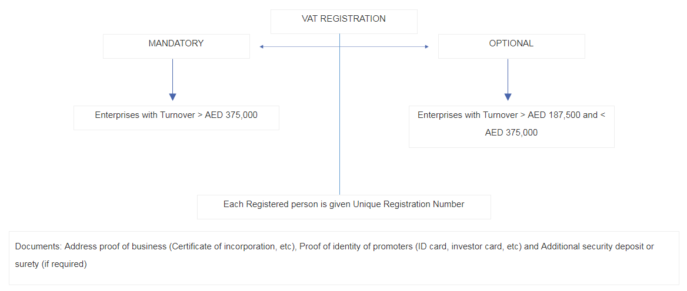Click the down arrowhead below OPTIONAL
The image size is (687, 291).
coord(508,97)
